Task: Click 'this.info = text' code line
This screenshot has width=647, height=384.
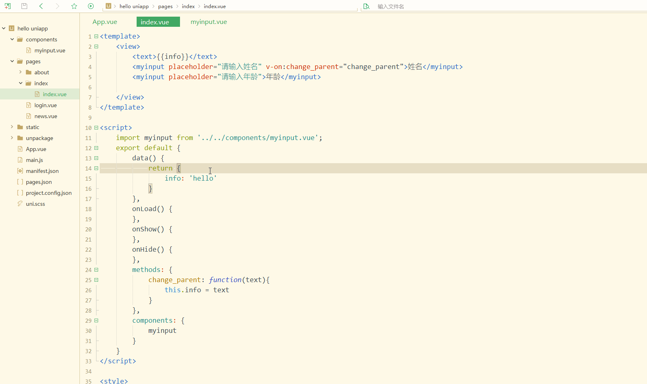Action: (x=197, y=290)
